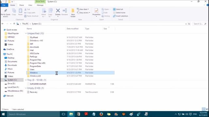The width and height of the screenshot is (209, 117).
Task: Click Invert selection
Action: pos(121,16)
